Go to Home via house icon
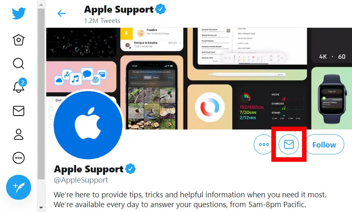This screenshot has width=352, height=212. [x=19, y=40]
